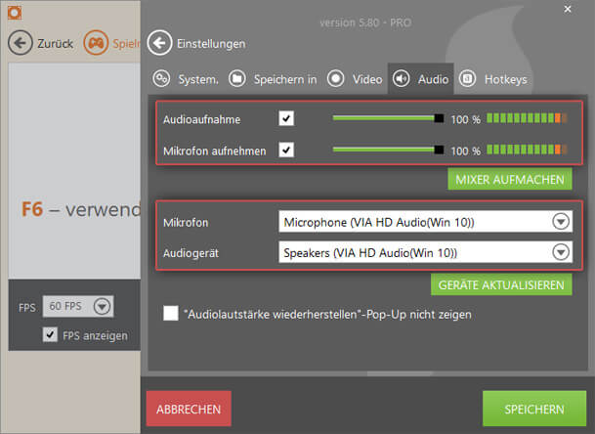Disable the Audioaufnahme checkbox
The image size is (595, 434).
(x=286, y=119)
